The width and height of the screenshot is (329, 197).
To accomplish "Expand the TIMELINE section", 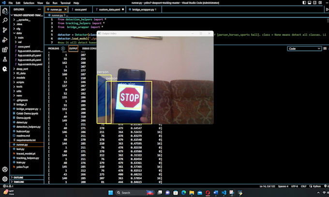I will coord(19,182).
